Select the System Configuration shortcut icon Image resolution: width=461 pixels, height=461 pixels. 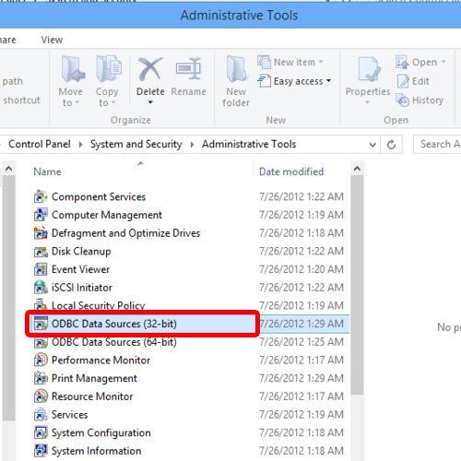coord(41,432)
